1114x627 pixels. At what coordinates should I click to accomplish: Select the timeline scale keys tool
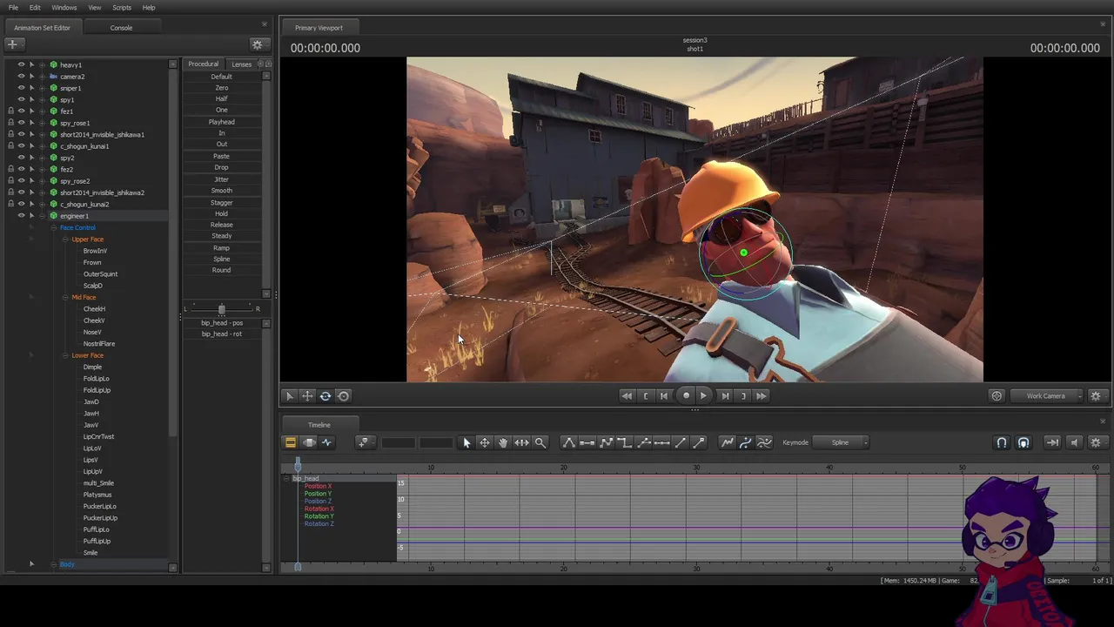(x=521, y=442)
